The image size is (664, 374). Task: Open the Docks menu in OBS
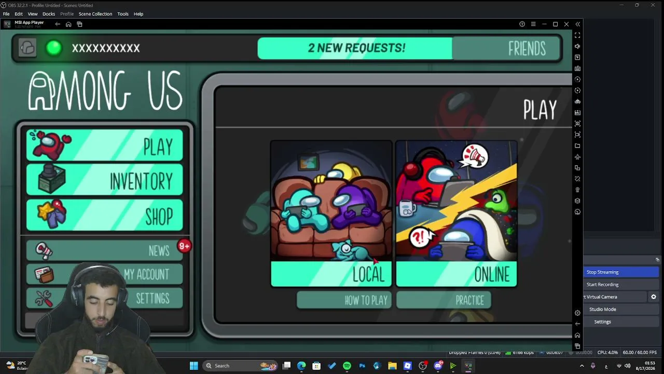(49, 14)
